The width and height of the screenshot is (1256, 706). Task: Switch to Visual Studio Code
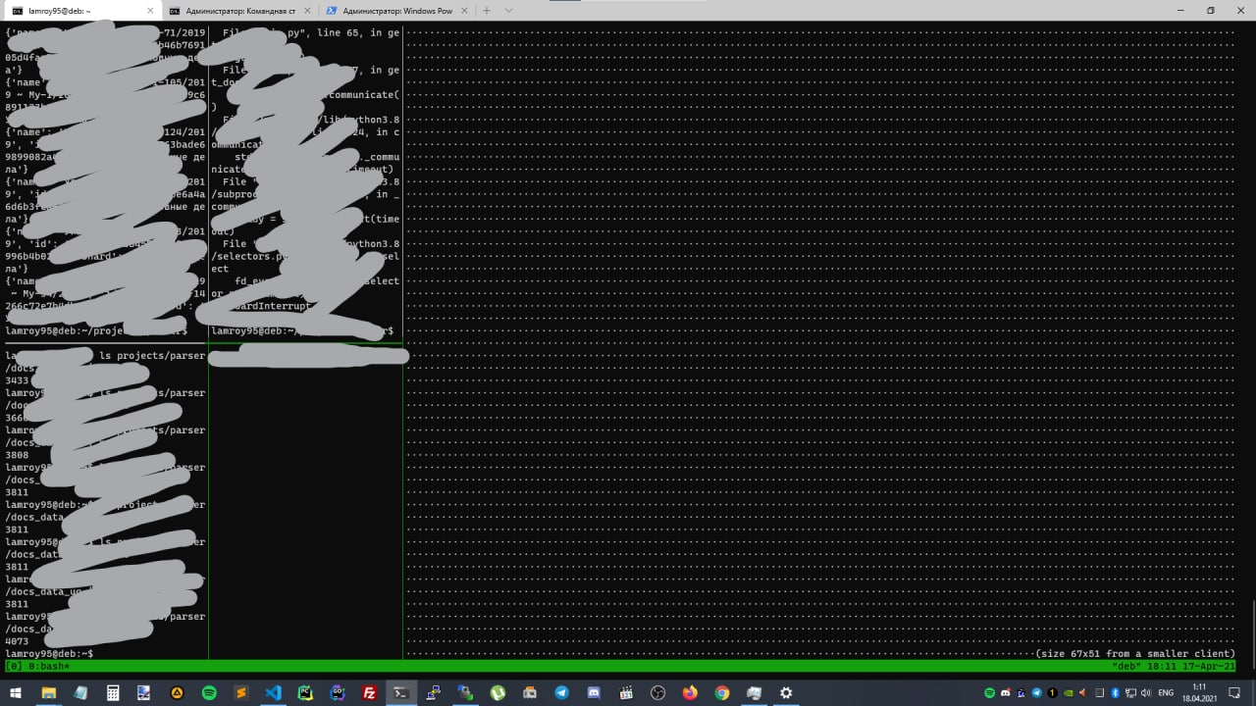(x=274, y=692)
